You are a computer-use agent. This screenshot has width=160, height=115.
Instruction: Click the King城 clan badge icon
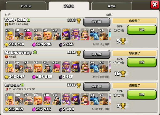coord(6,57)
